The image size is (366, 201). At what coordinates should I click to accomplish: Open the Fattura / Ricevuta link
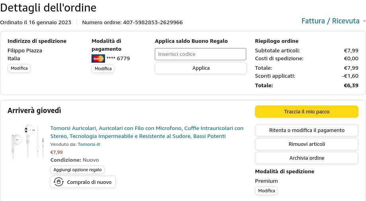330,21
